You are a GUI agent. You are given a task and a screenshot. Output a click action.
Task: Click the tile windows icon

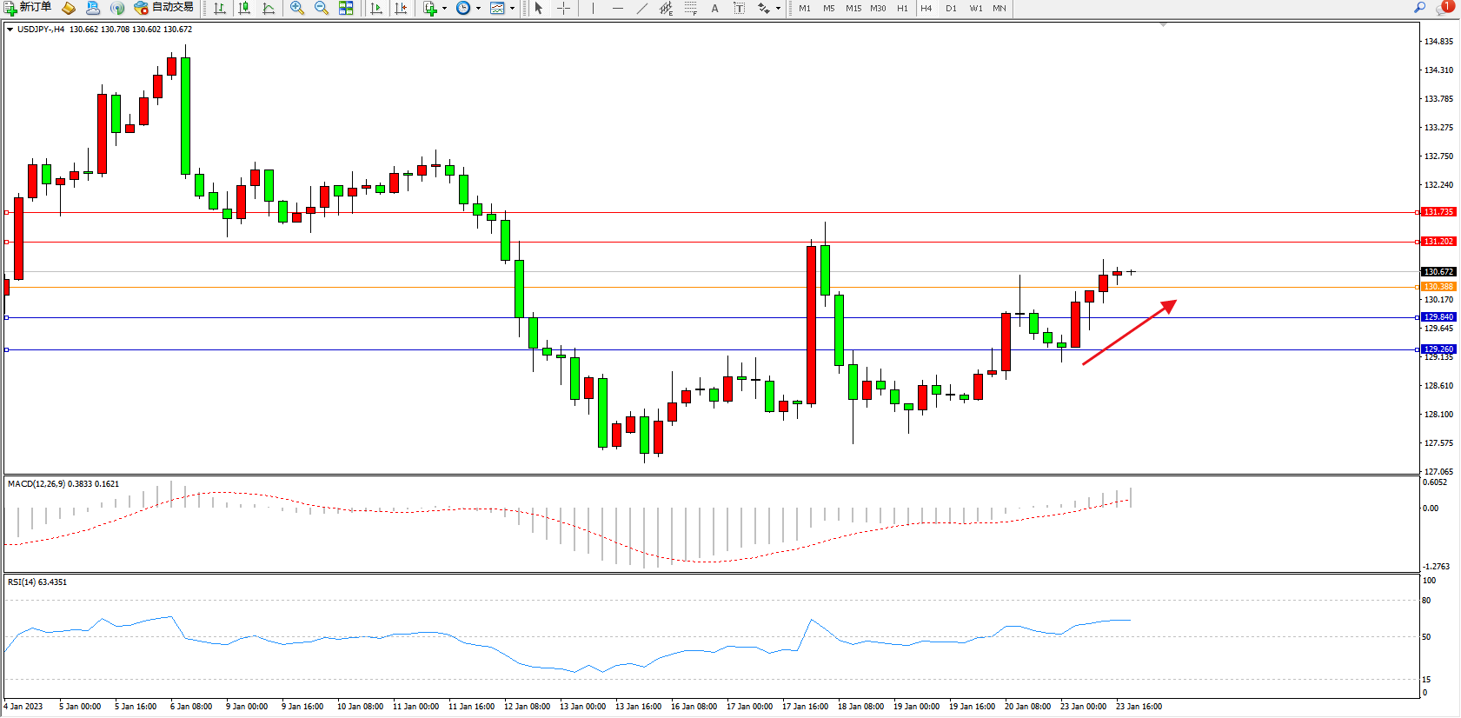point(346,9)
